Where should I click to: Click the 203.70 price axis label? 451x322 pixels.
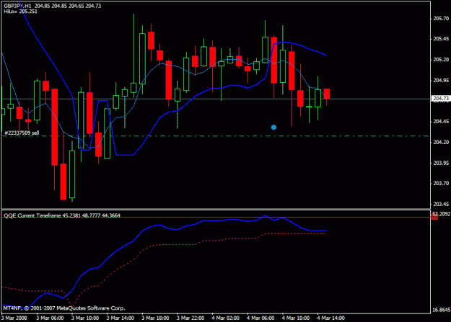point(441,183)
